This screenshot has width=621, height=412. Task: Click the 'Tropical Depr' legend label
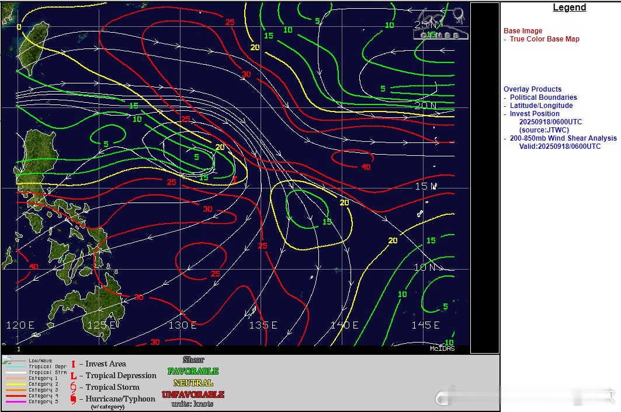point(47,366)
